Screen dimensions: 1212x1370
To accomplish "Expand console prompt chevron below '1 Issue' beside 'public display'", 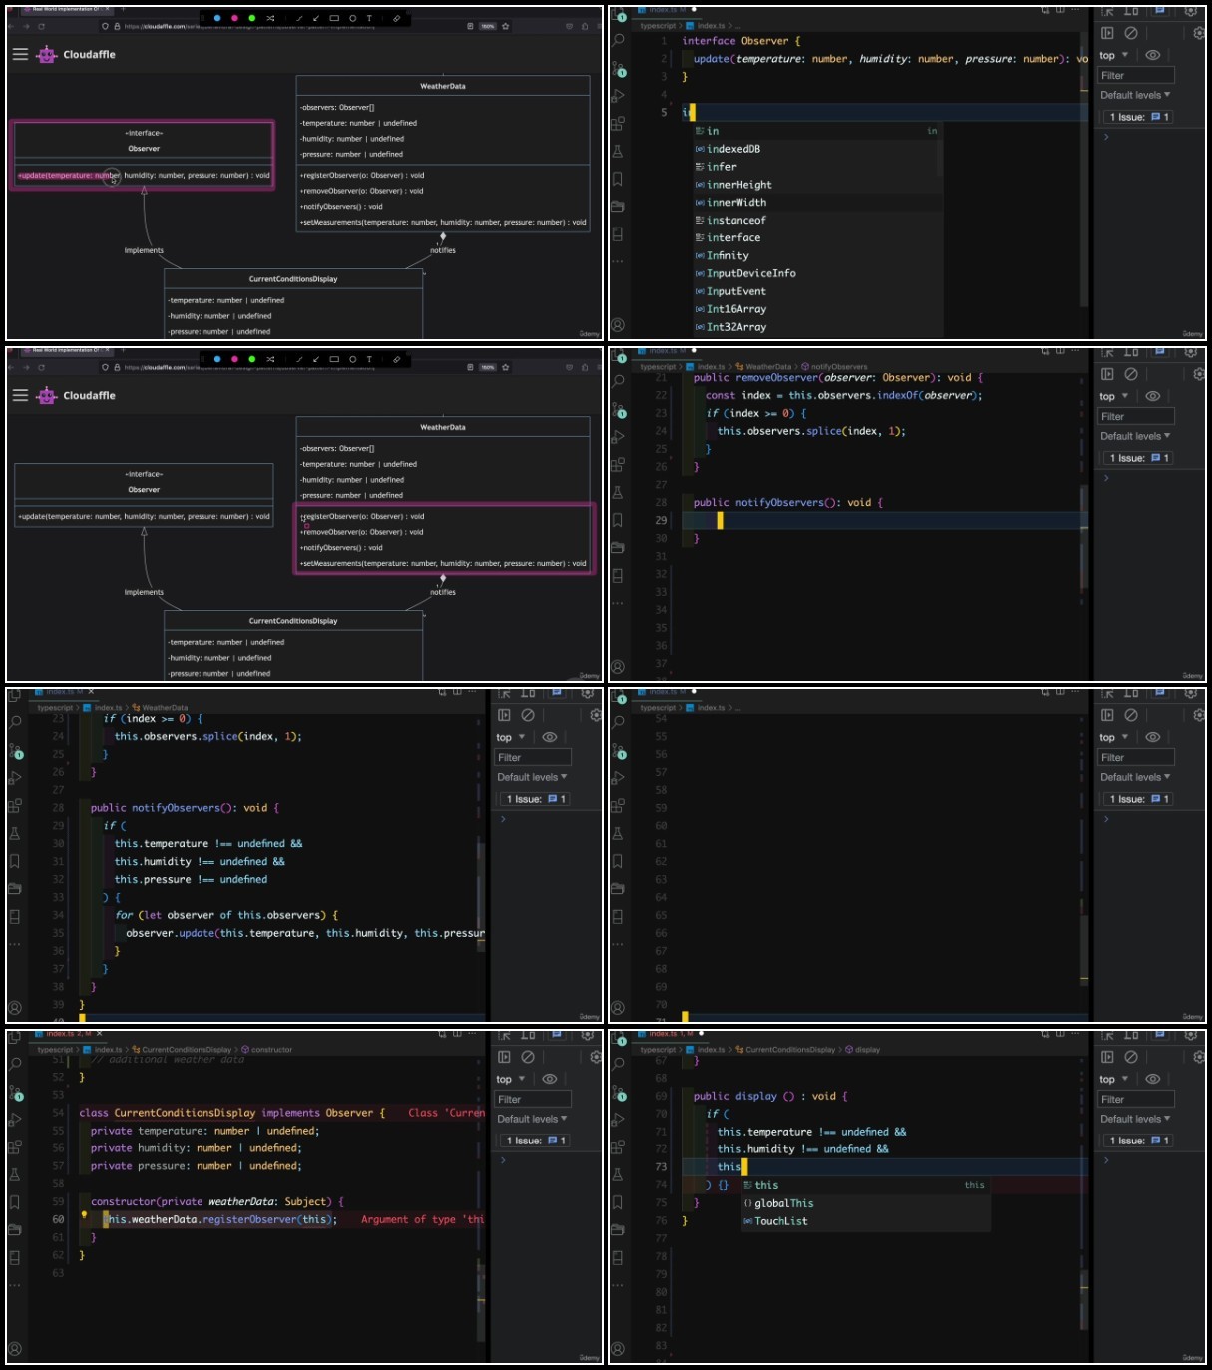I will (x=1106, y=1160).
